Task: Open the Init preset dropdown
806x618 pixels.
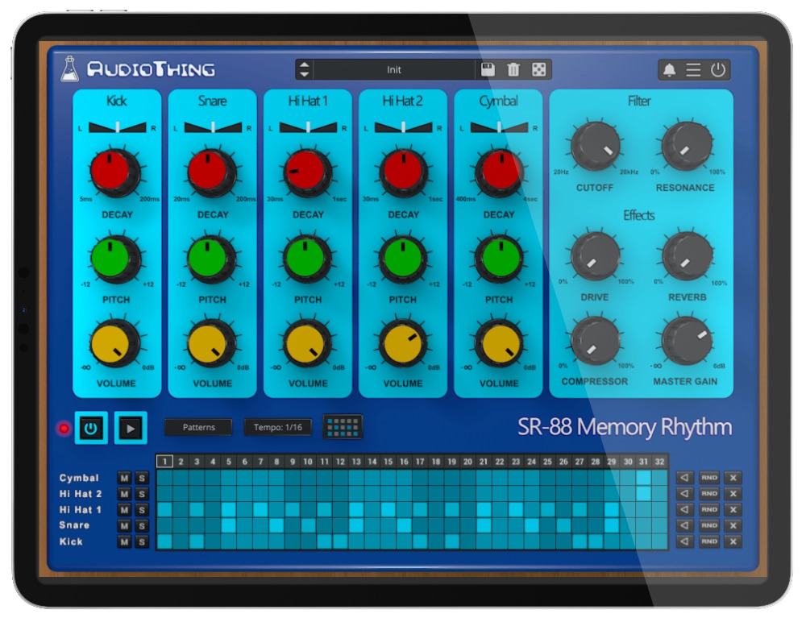Action: 393,70
